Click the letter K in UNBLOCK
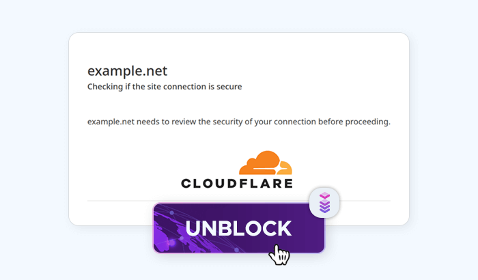 click(283, 228)
